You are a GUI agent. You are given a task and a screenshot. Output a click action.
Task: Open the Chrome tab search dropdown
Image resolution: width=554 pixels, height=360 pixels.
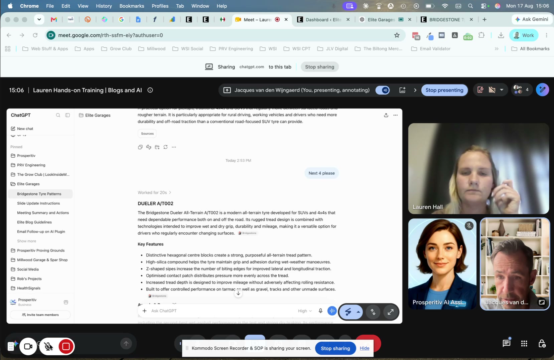coord(39,19)
